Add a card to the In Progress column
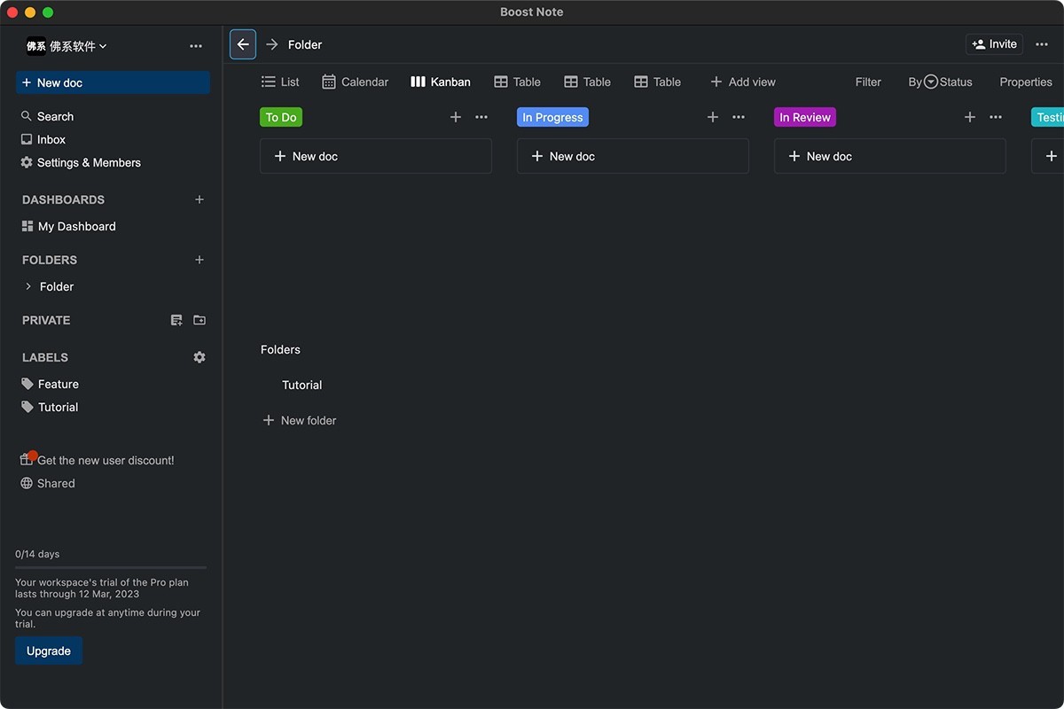 click(x=713, y=116)
